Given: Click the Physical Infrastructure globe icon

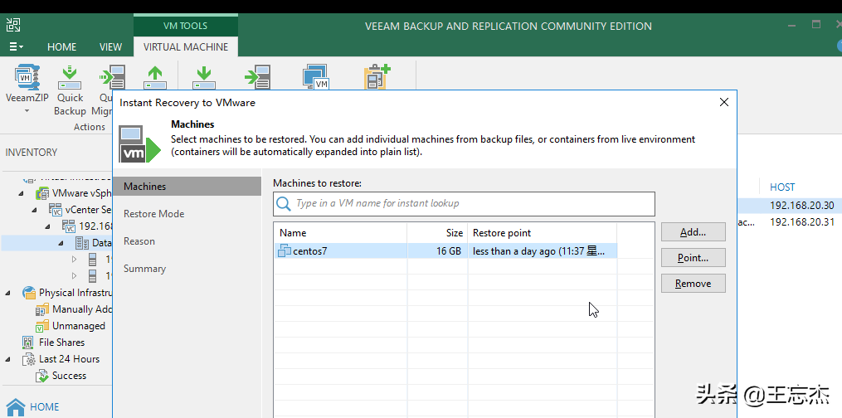Looking at the screenshot, I should coord(29,293).
